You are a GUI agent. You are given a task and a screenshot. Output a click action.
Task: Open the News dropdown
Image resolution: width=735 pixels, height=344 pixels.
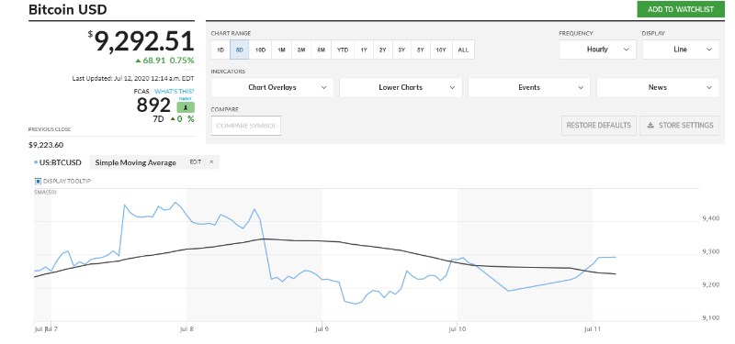[x=657, y=87]
